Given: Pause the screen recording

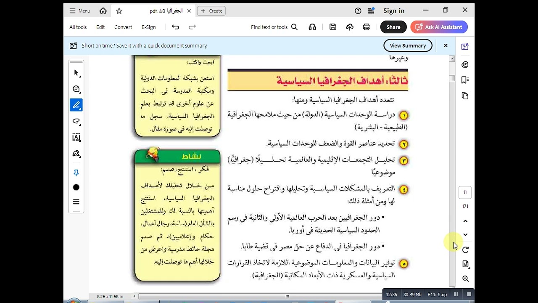Looking at the screenshot, I should point(456,295).
